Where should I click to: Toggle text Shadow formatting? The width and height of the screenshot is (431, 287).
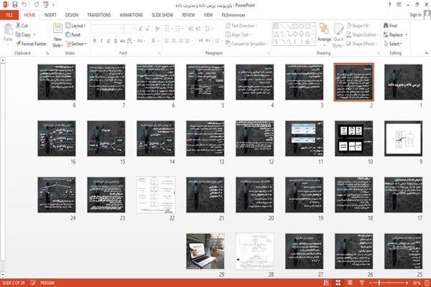click(116, 41)
